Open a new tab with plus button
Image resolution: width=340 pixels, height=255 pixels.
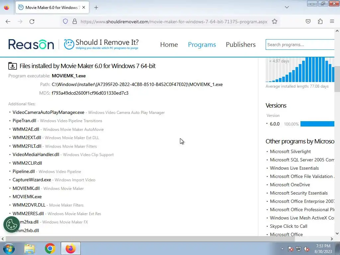point(96,8)
